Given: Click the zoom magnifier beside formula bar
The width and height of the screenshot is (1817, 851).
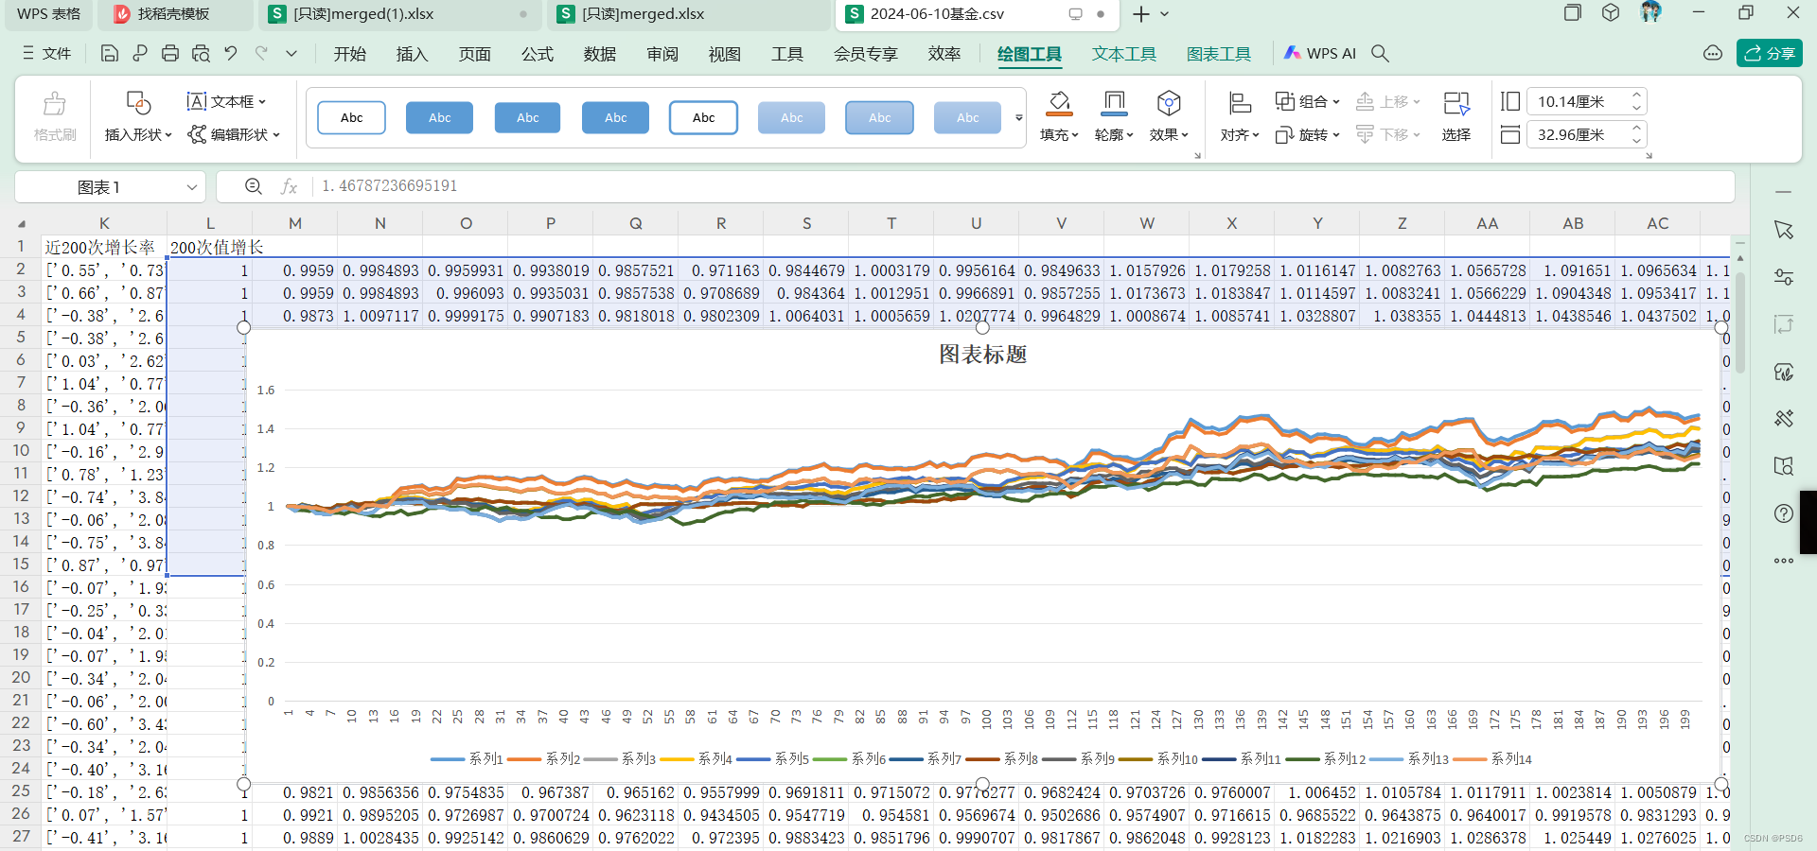Looking at the screenshot, I should point(254,186).
